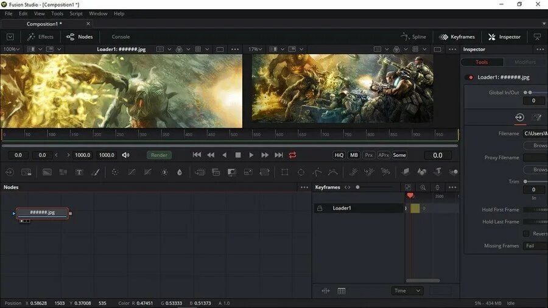Image resolution: width=548 pixels, height=308 pixels.
Task: Open the Time dropdown in Keyframes panel
Action: 407,290
